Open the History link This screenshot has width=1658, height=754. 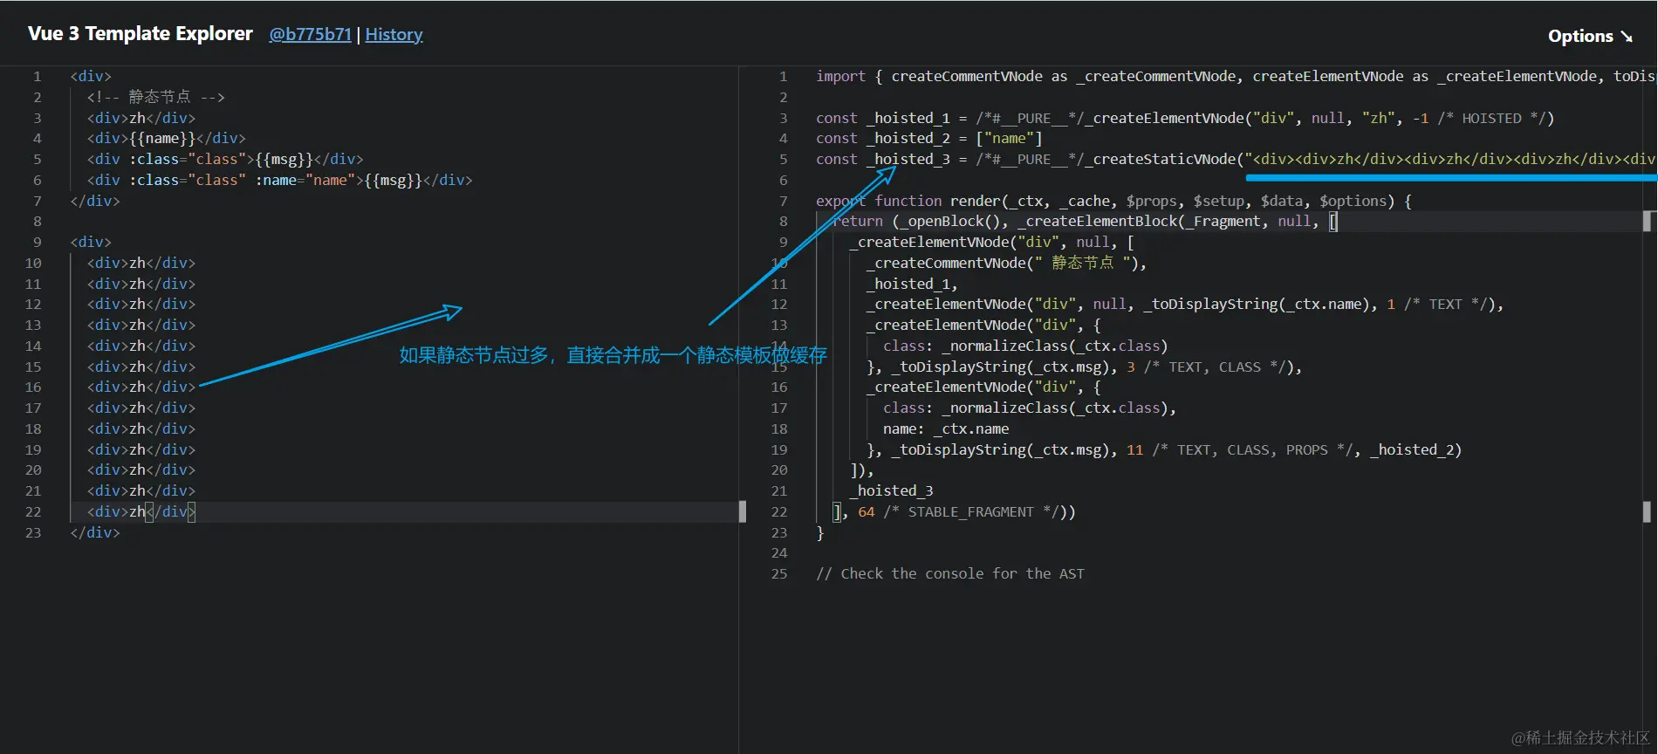394,34
